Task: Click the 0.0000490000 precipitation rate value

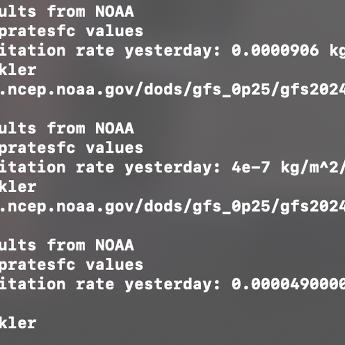Action: (287, 284)
